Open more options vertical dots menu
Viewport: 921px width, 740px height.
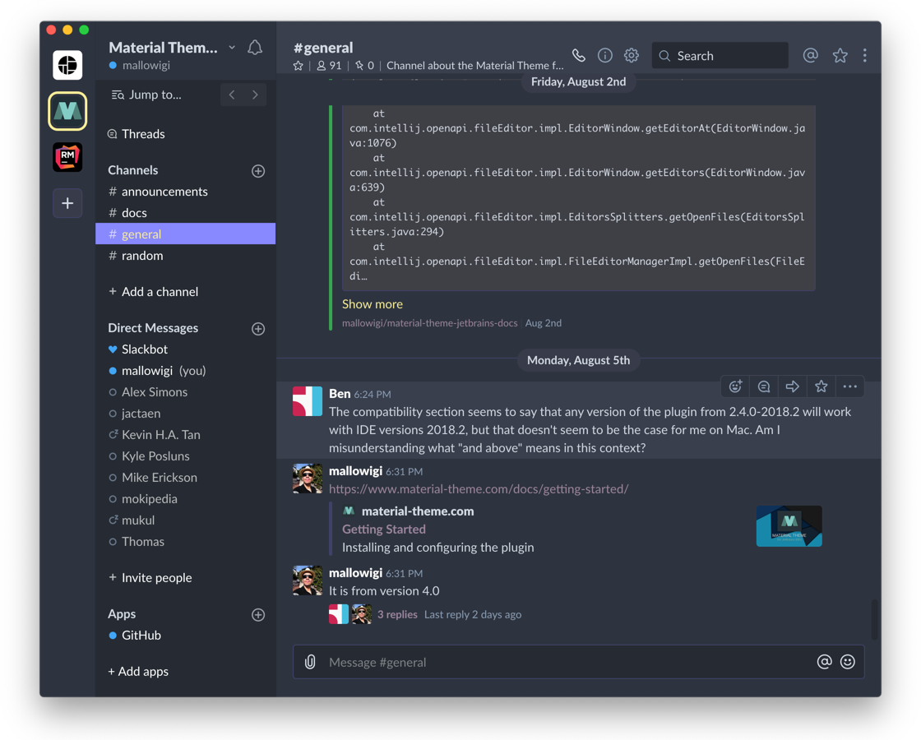[864, 55]
